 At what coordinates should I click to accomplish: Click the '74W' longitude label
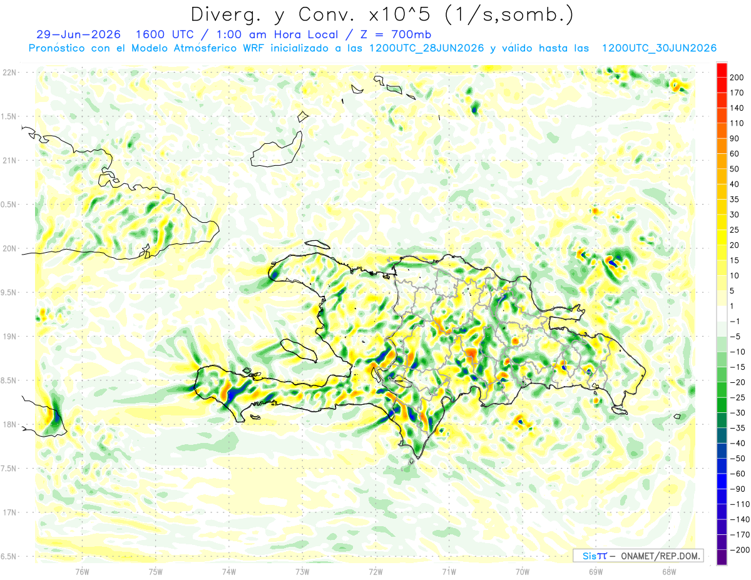click(228, 571)
